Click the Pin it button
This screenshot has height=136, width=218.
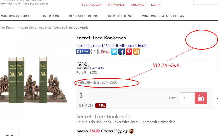(x=104, y=51)
